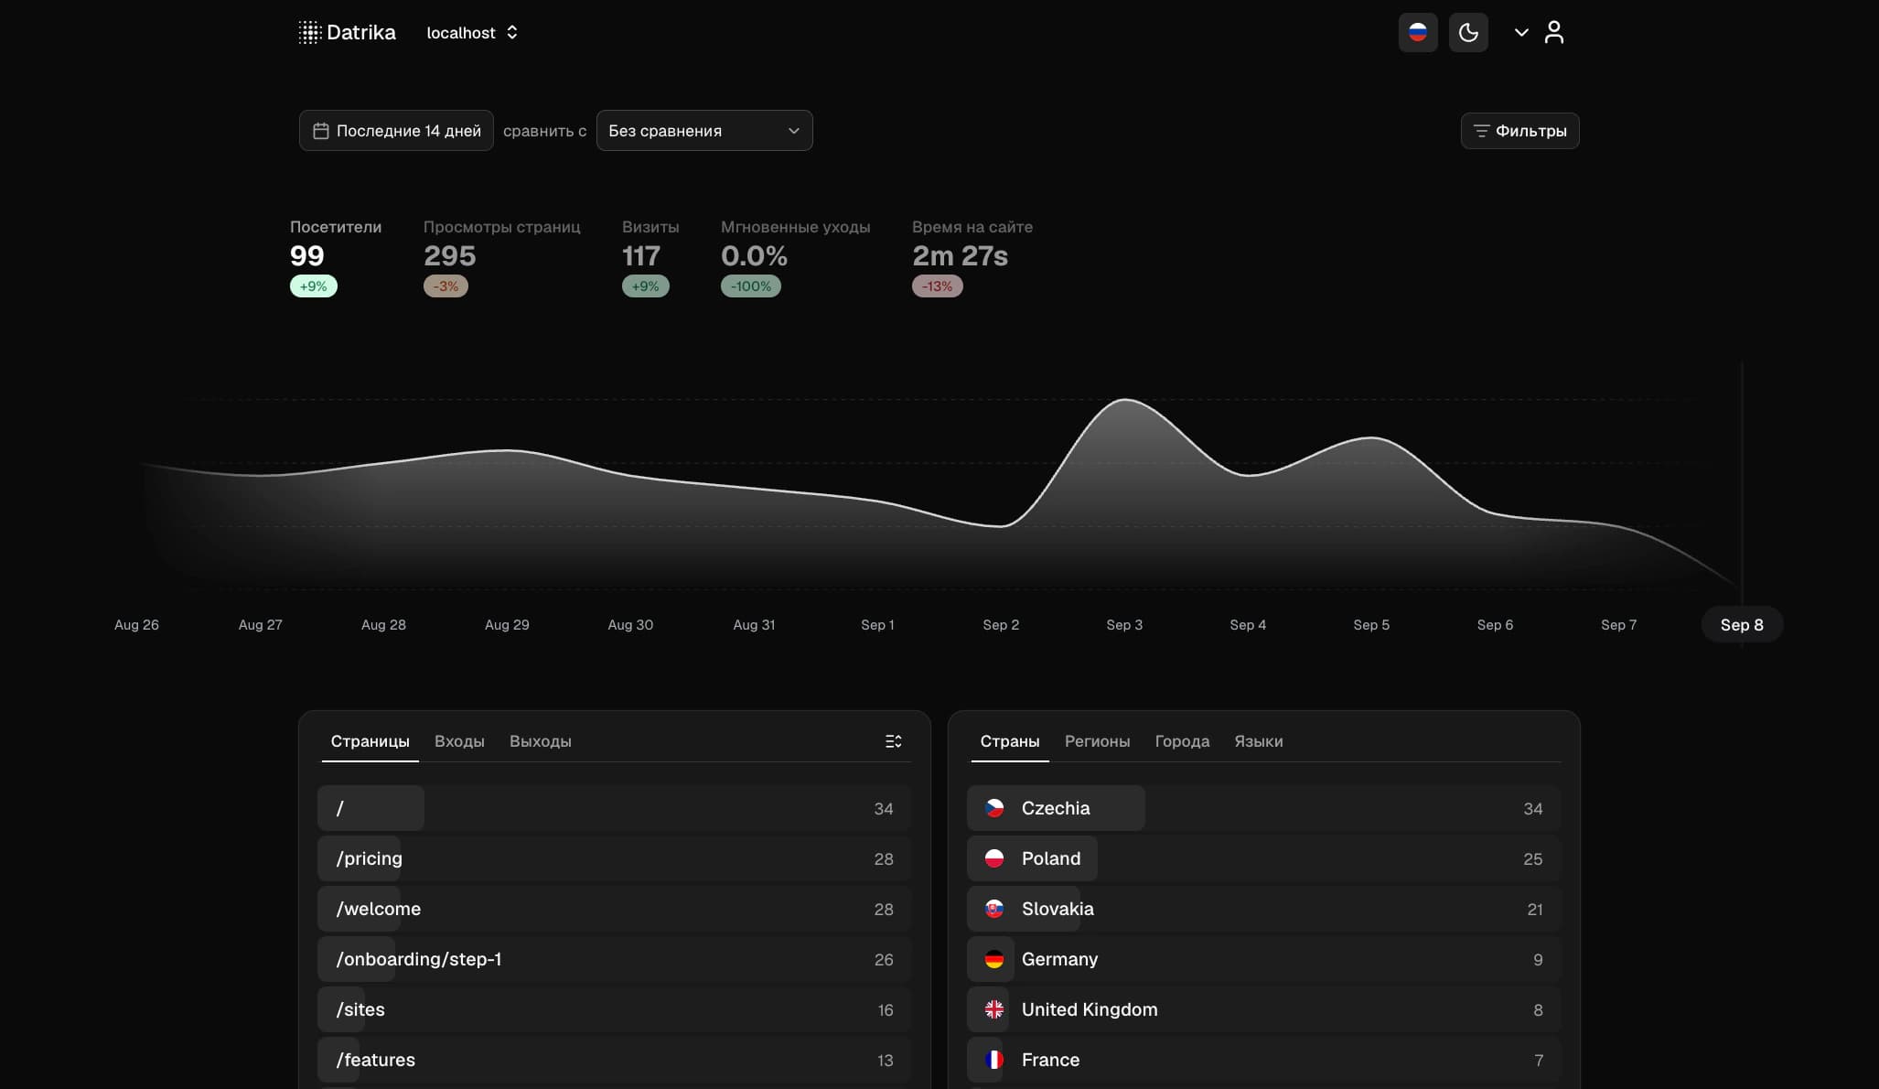Click the -13% badge under Время на сайте
The height and width of the screenshot is (1089, 1879).
[x=938, y=286]
